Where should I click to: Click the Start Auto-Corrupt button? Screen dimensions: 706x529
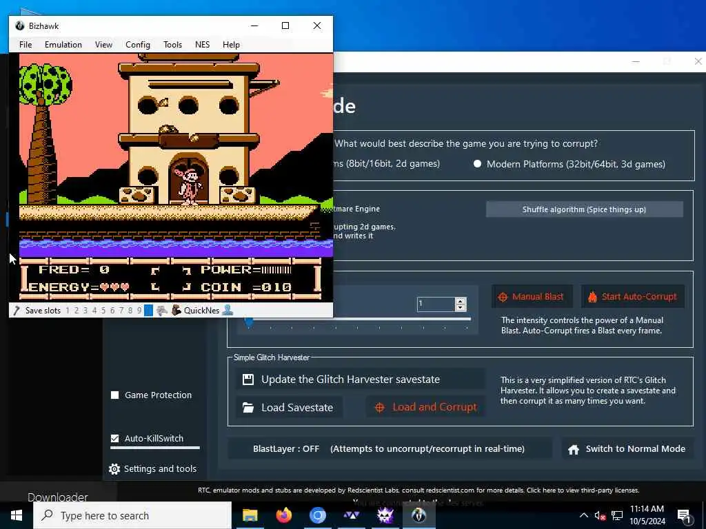coord(633,296)
